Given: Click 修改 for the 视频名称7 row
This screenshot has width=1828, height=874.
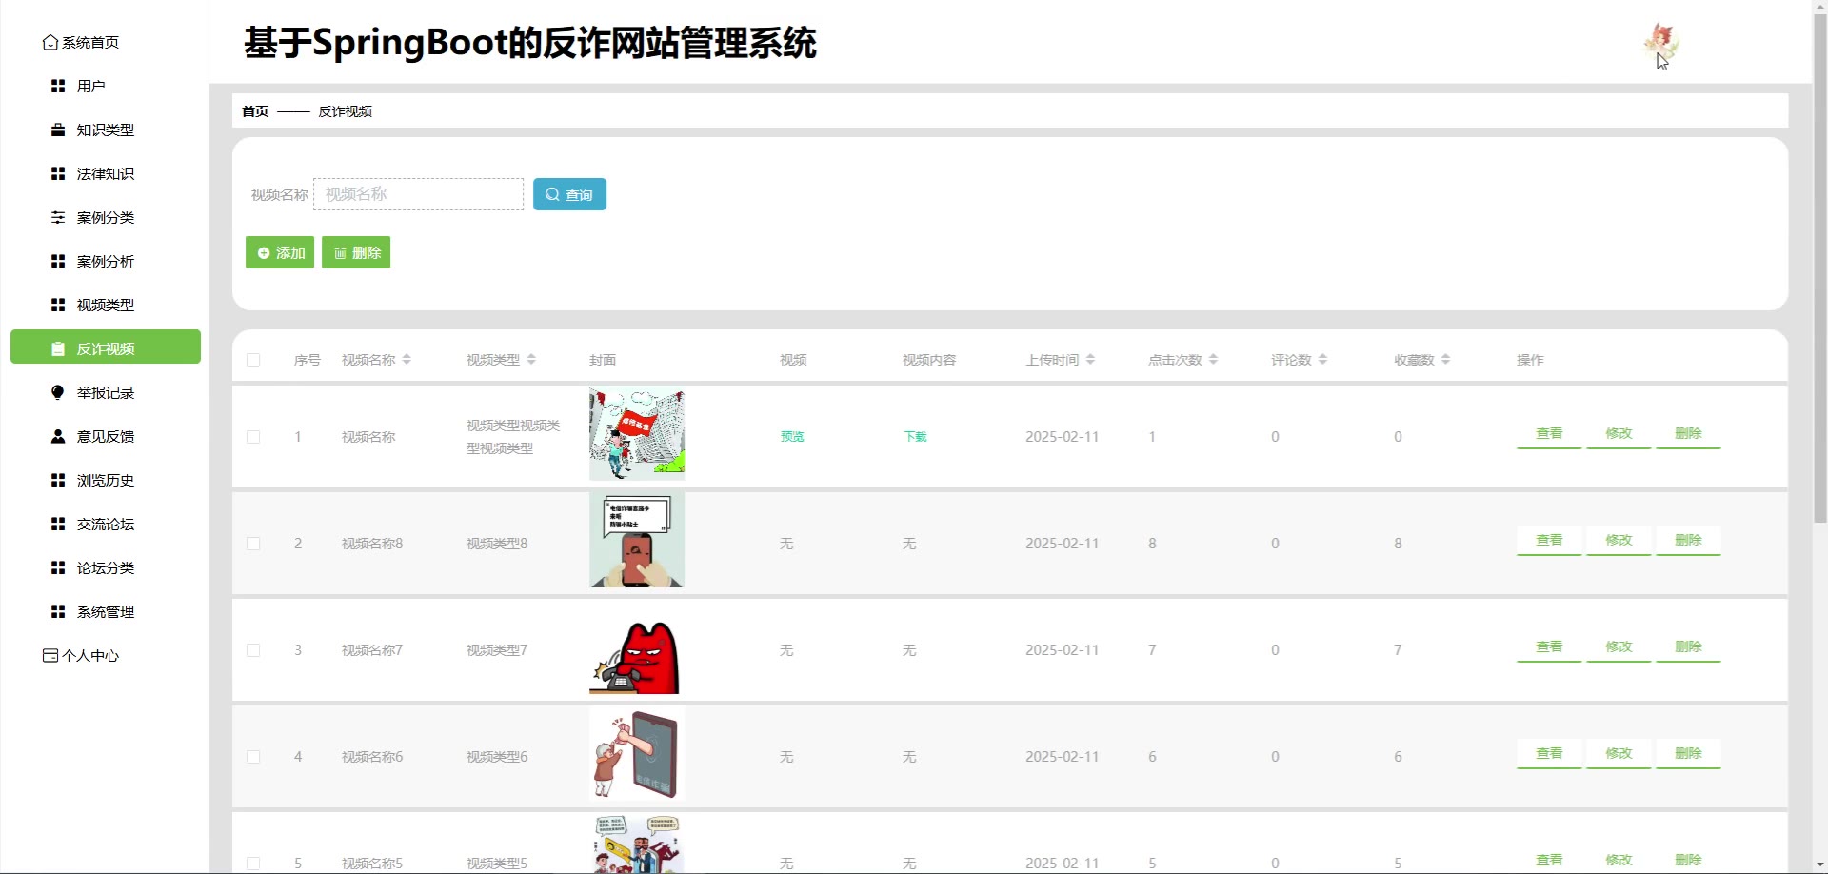Looking at the screenshot, I should [x=1619, y=647].
